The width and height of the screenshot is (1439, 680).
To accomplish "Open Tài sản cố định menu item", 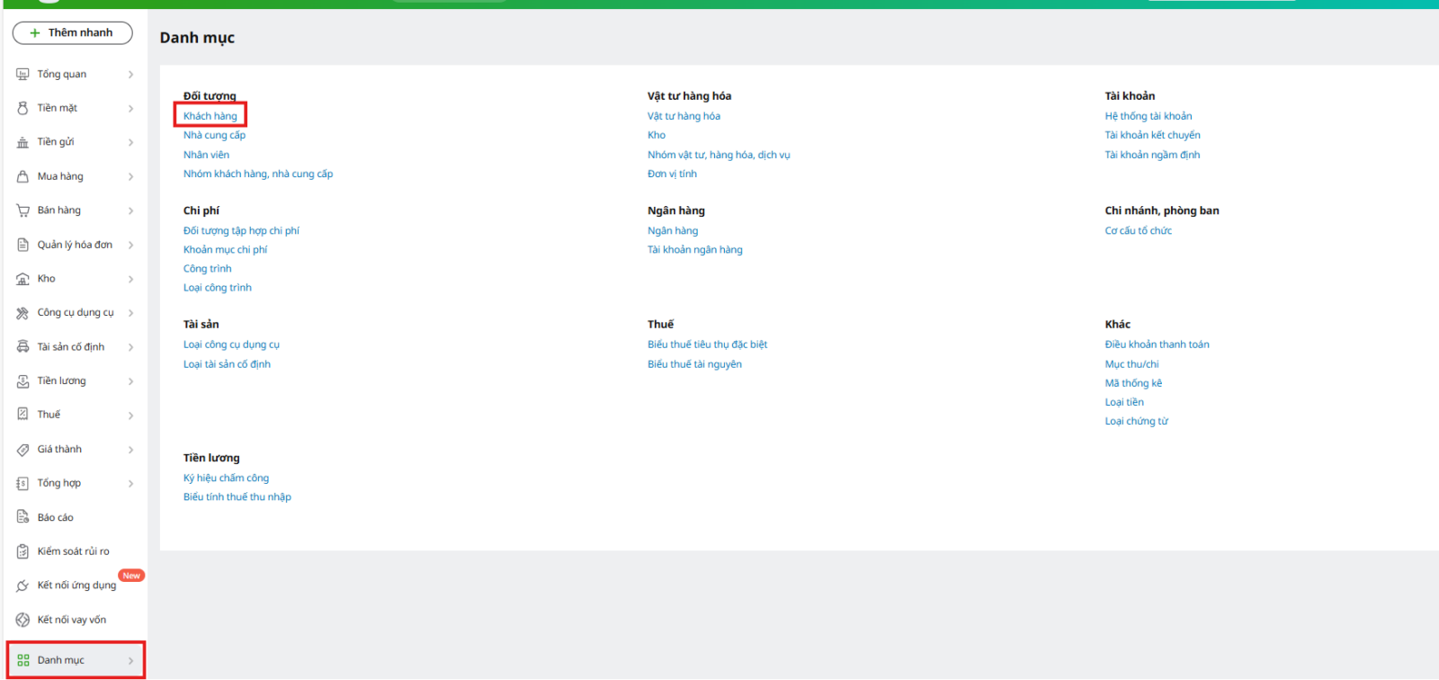I will [70, 347].
